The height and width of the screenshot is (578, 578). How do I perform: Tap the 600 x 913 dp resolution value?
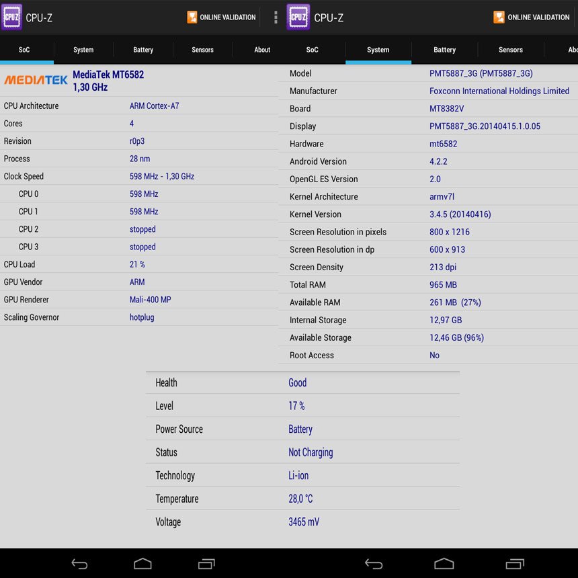click(x=447, y=249)
